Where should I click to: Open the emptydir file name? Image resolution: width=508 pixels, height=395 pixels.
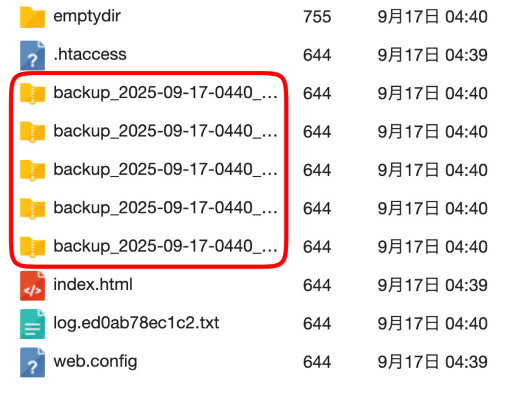point(87,16)
